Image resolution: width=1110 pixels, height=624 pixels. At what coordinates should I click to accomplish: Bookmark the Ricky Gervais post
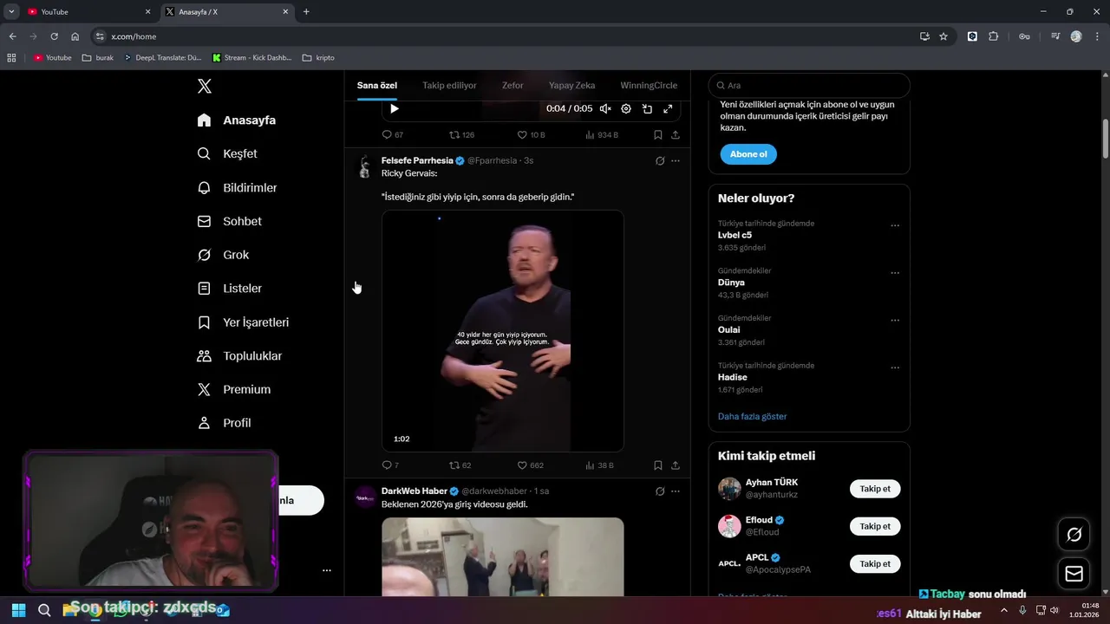point(658,465)
